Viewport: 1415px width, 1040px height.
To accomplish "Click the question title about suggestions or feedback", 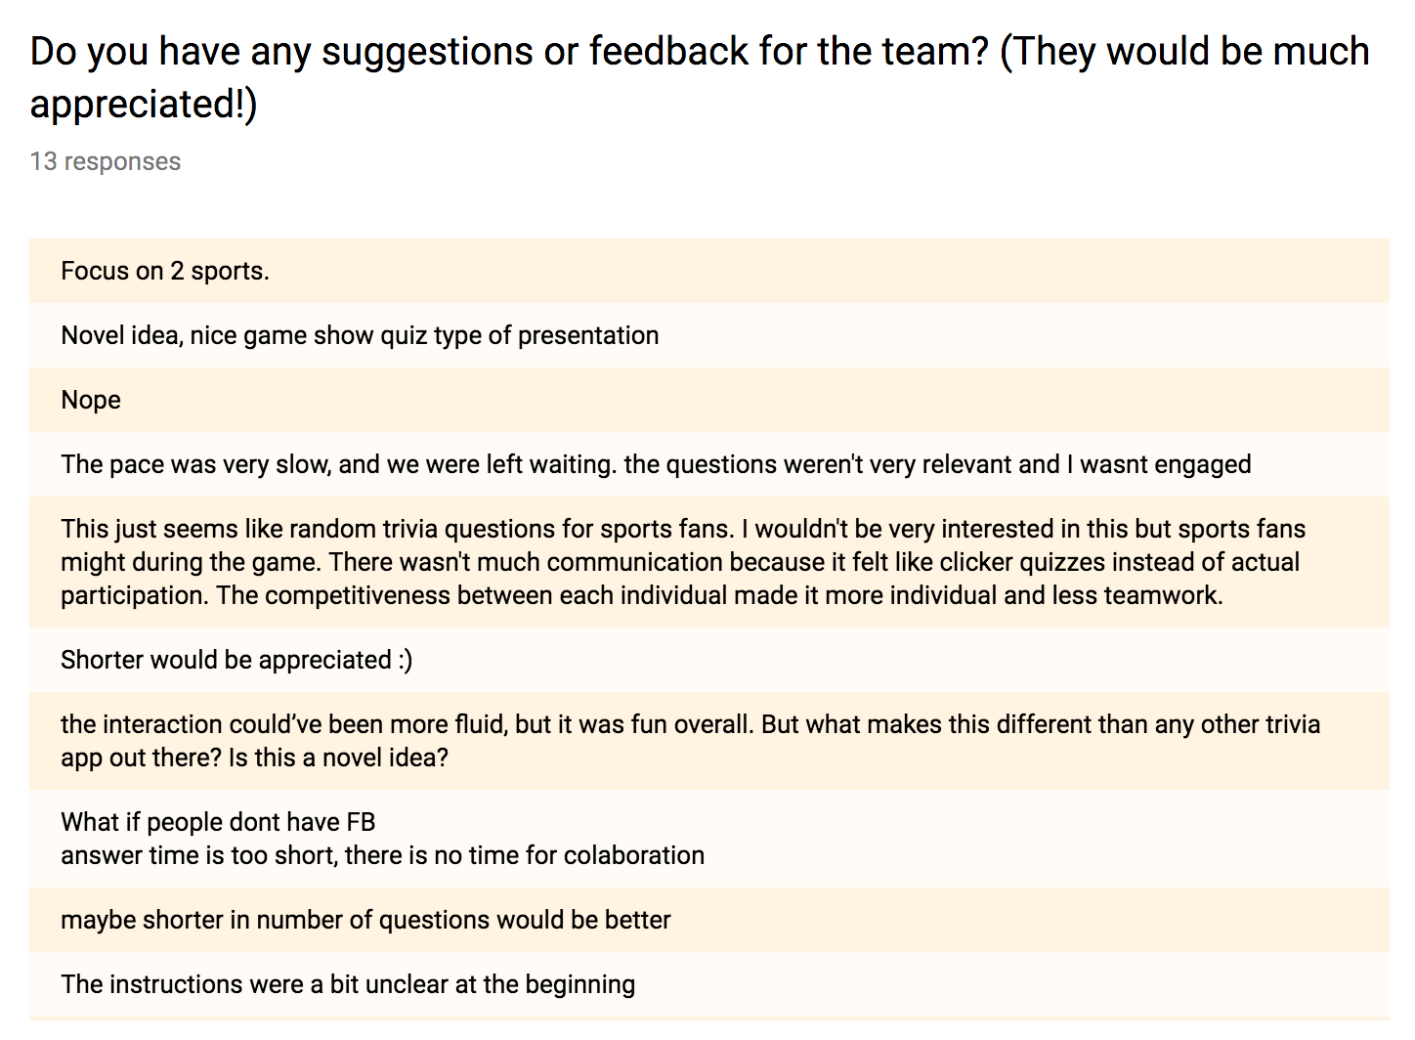I will (x=700, y=77).
